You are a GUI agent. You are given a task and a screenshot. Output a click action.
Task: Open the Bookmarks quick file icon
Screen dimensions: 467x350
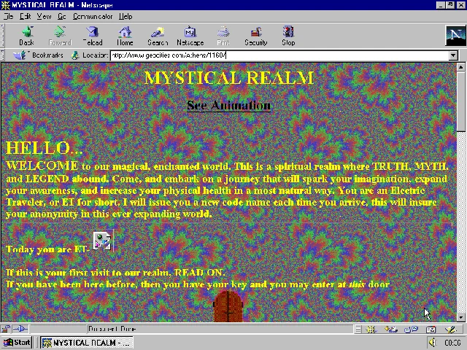pyautogui.click(x=19, y=55)
